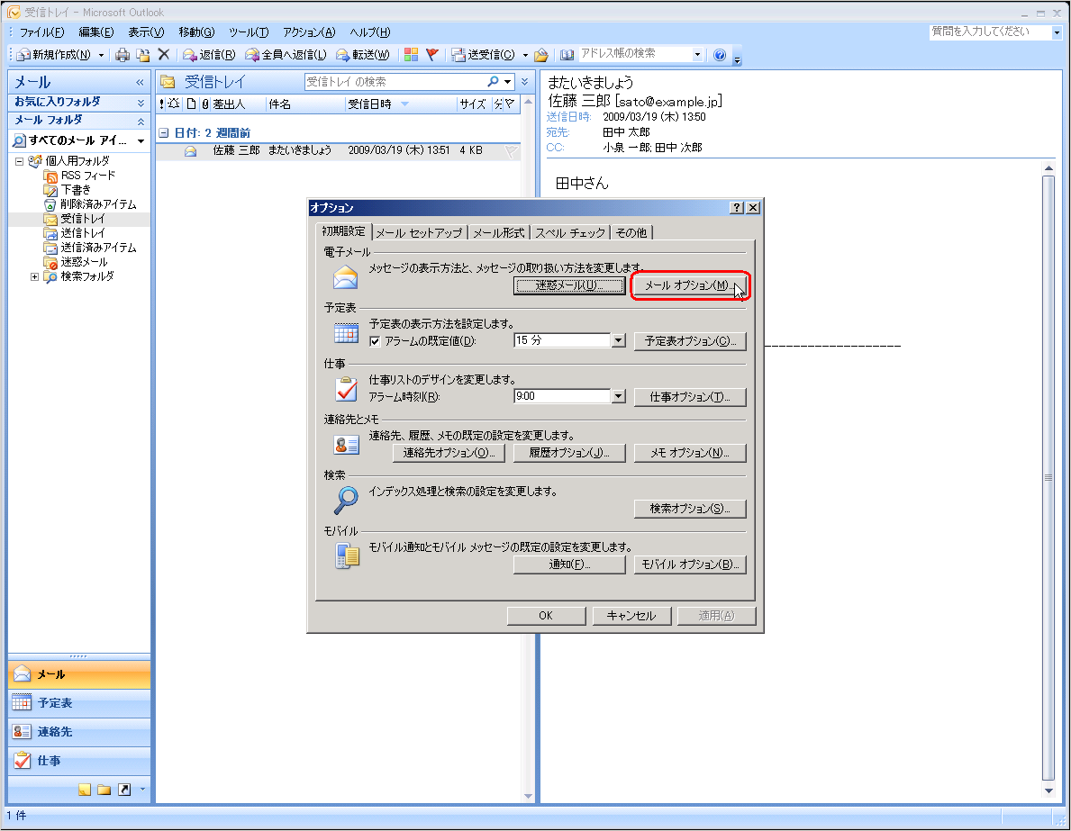Select 迷惑メール folder in tree
Image resolution: width=1071 pixels, height=831 pixels.
pos(84,261)
